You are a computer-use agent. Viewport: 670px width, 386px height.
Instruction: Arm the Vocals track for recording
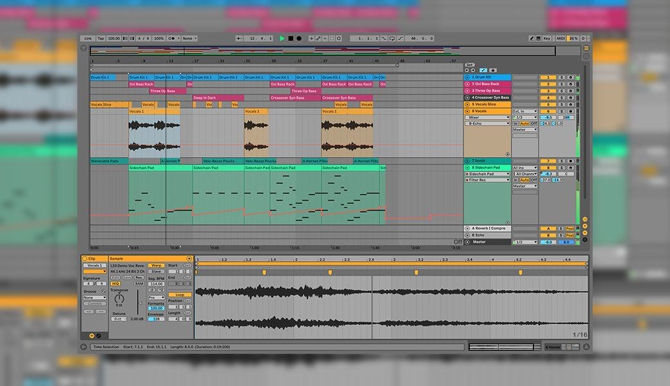(x=570, y=111)
